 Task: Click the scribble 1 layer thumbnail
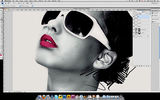click(136, 26)
